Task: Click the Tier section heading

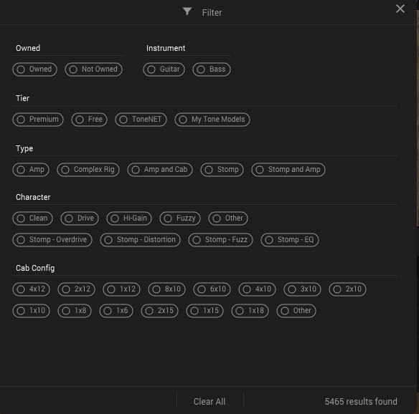Action: [23, 98]
